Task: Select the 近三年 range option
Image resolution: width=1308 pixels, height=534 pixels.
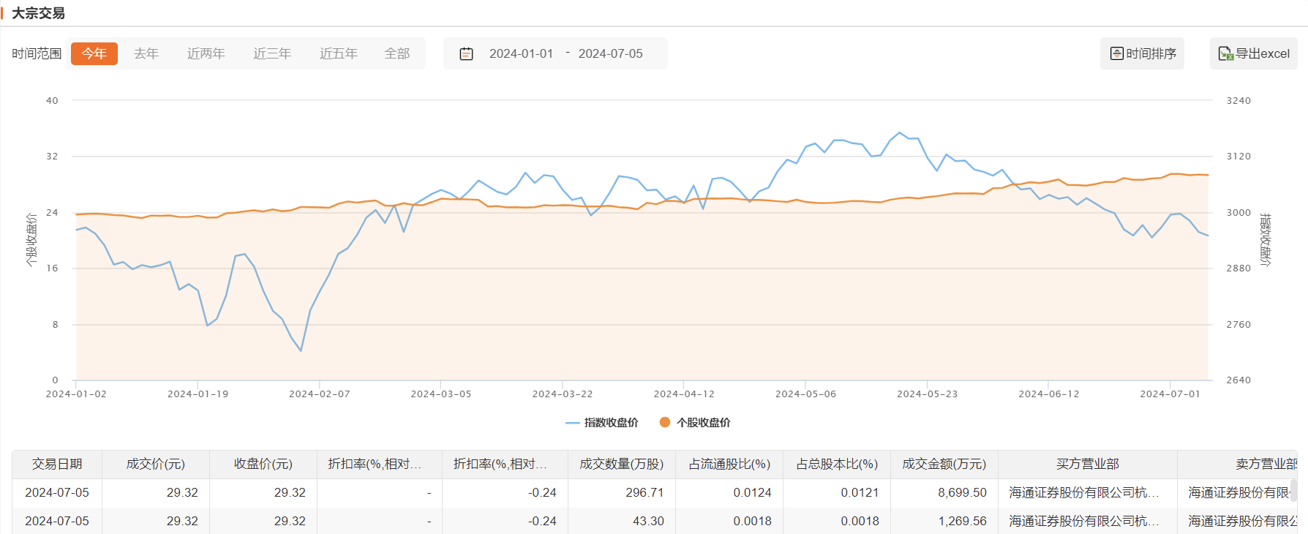Action: tap(272, 53)
